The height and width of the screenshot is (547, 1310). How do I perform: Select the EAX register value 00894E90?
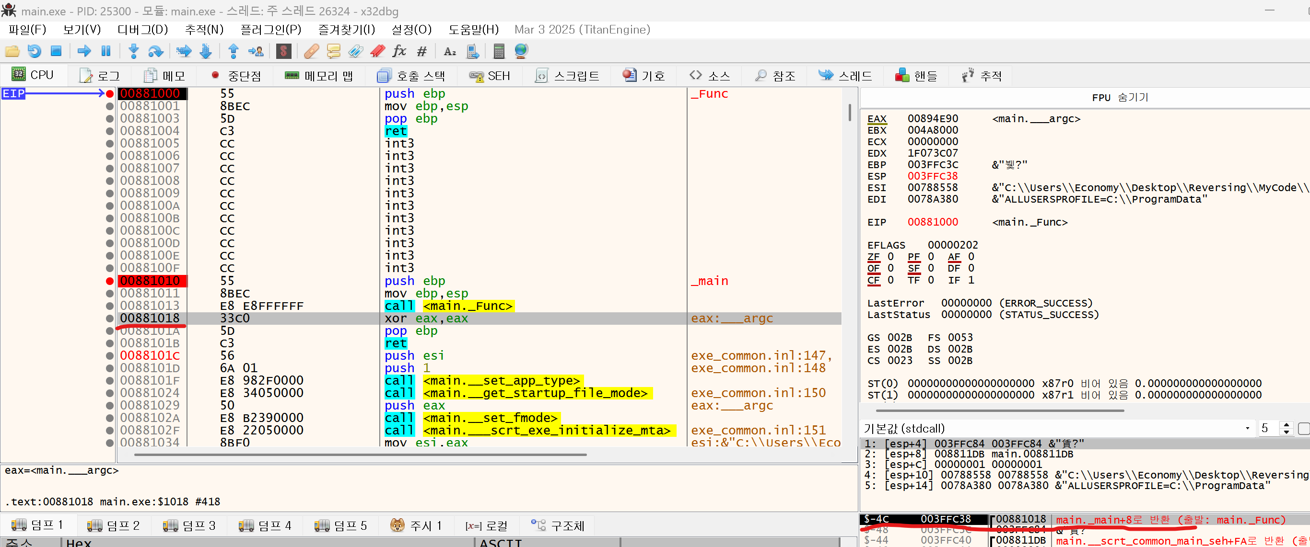click(933, 119)
